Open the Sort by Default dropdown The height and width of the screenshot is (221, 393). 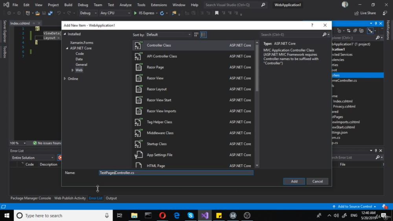pos(168,35)
